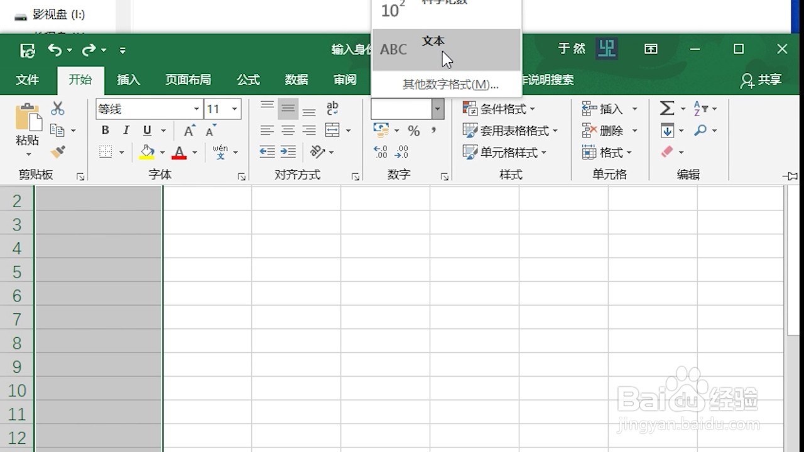This screenshot has height=452, width=804.
Task: Click the AutoSum Σ icon
Action: coord(666,108)
